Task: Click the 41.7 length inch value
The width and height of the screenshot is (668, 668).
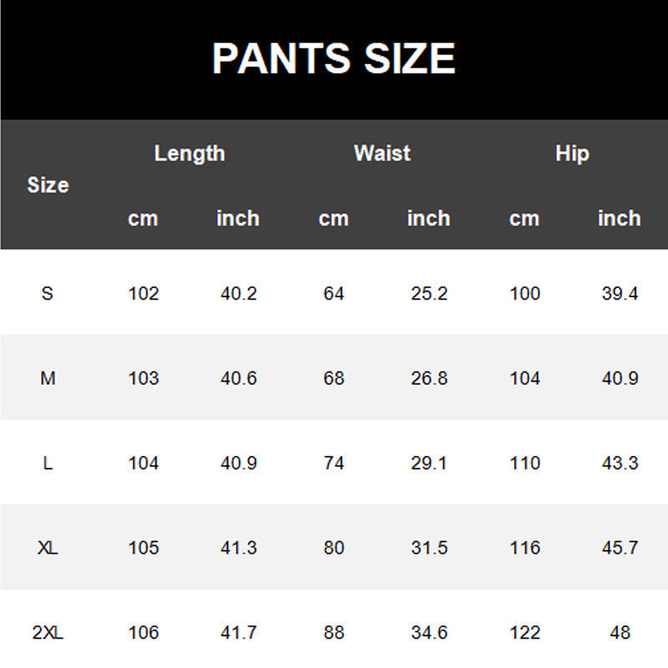Action: click(x=239, y=632)
